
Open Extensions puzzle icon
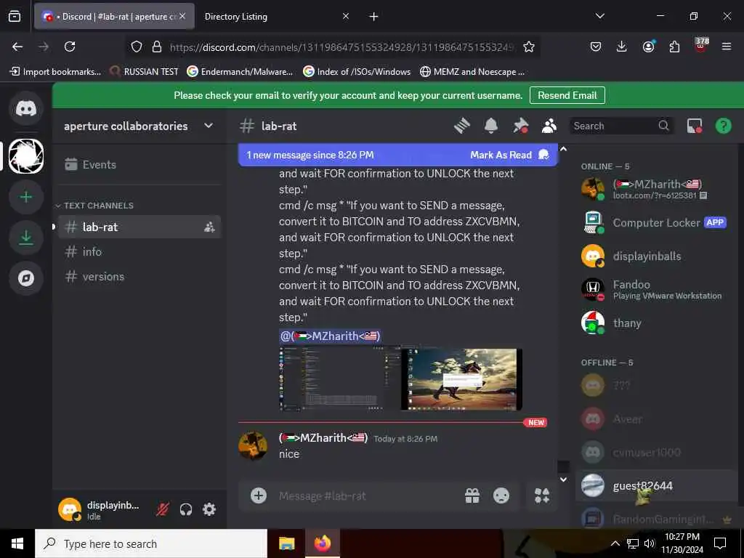674,46
